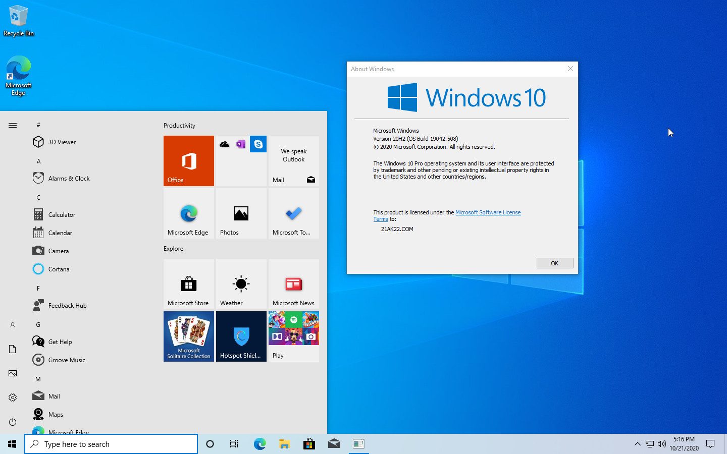Image resolution: width=727 pixels, height=454 pixels.
Task: Open the clock showing 5:16 PM
Action: tap(684, 444)
